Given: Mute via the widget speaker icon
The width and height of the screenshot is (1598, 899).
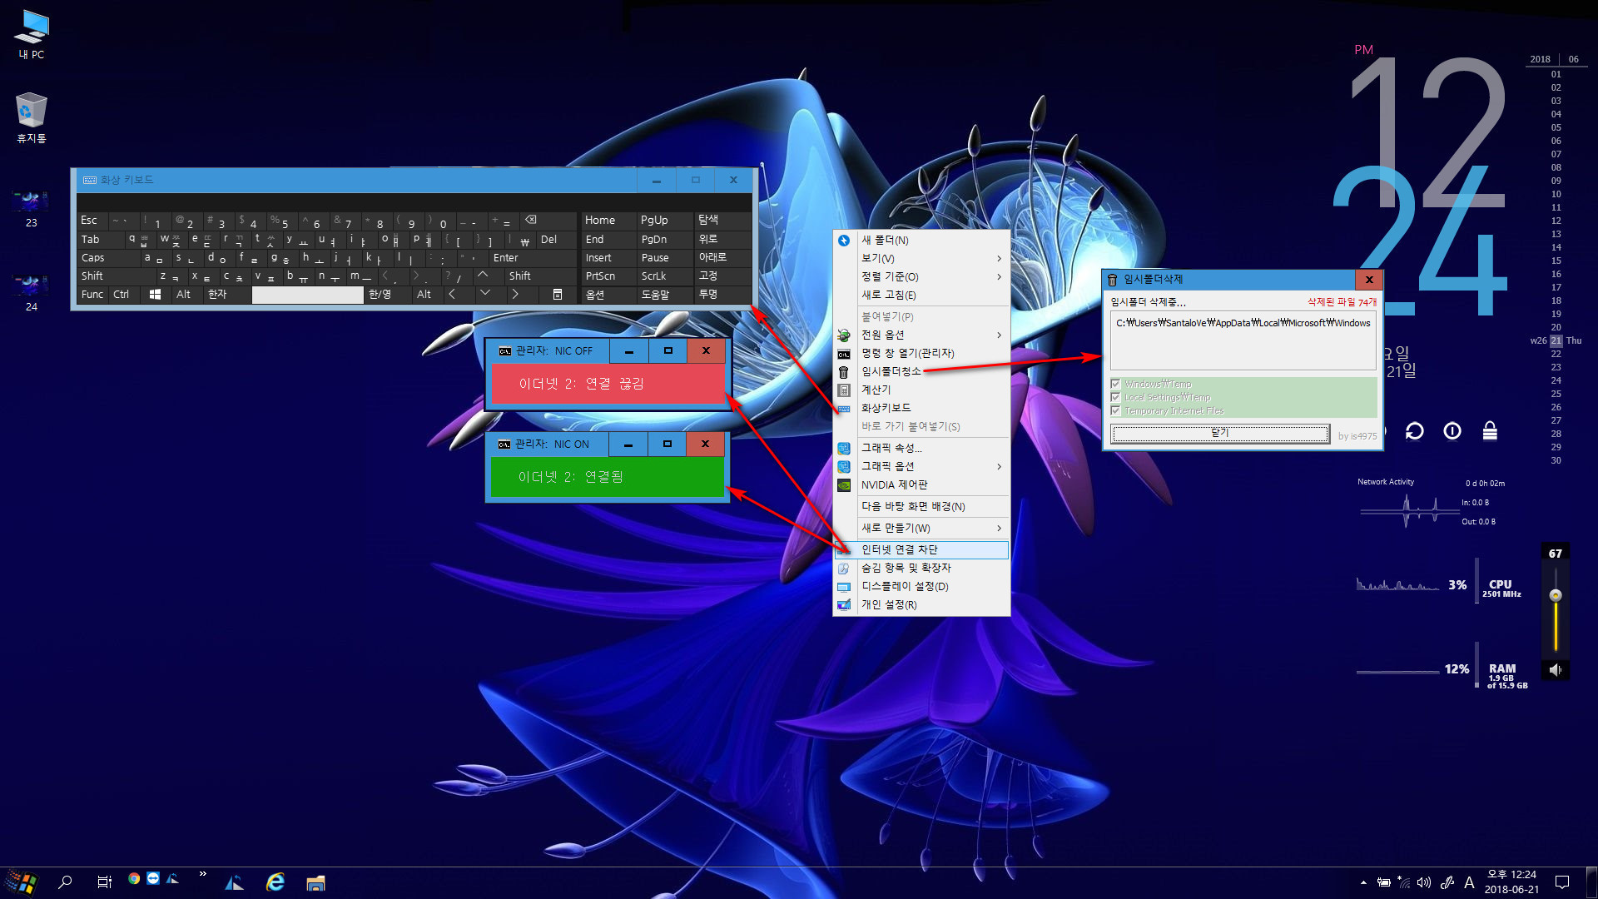Looking at the screenshot, I should 1556,670.
